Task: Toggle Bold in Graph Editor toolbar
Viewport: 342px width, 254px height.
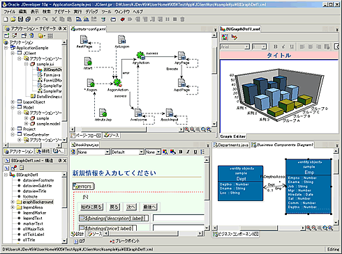Action: pyautogui.click(x=276, y=47)
